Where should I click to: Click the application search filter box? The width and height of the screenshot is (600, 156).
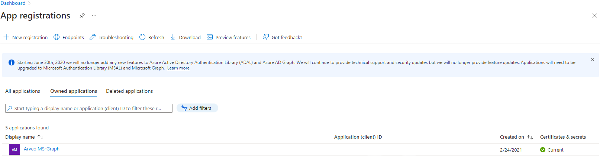[x=89, y=108]
